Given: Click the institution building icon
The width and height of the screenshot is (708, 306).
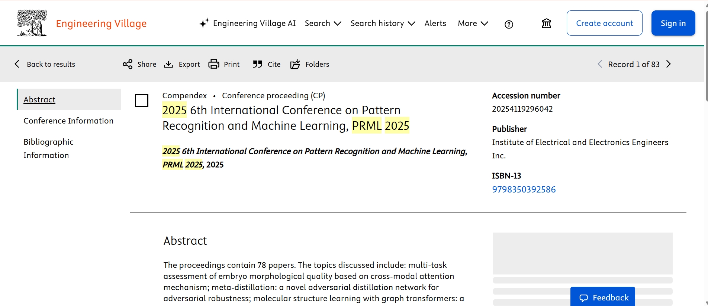Looking at the screenshot, I should click(546, 24).
